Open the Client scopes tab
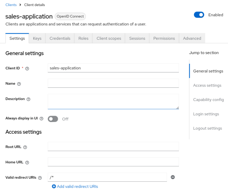 point(109,38)
